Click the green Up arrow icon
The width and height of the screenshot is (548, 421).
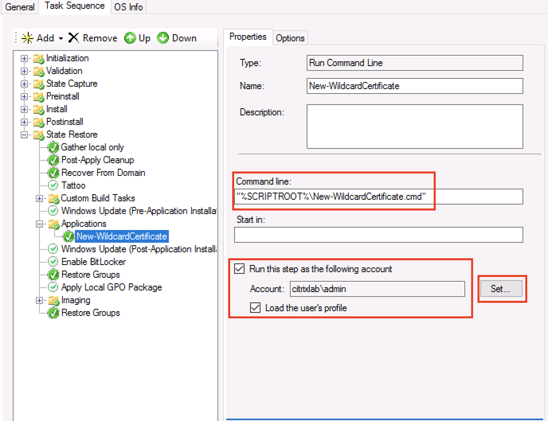coord(130,38)
